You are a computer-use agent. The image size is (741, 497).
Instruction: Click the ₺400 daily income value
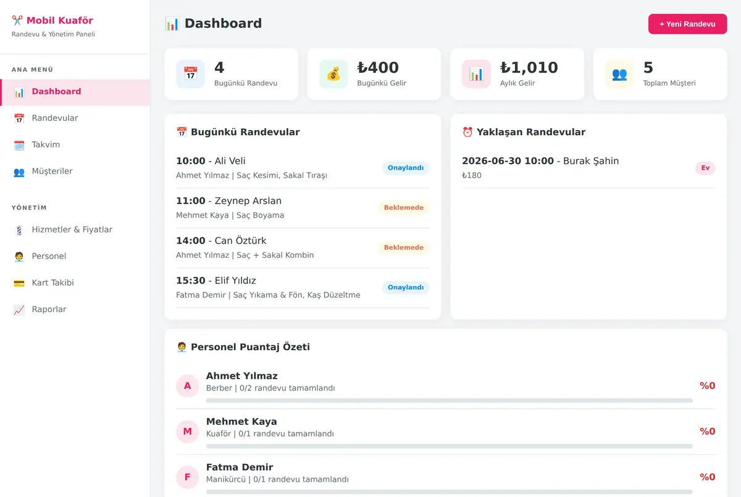coord(378,68)
